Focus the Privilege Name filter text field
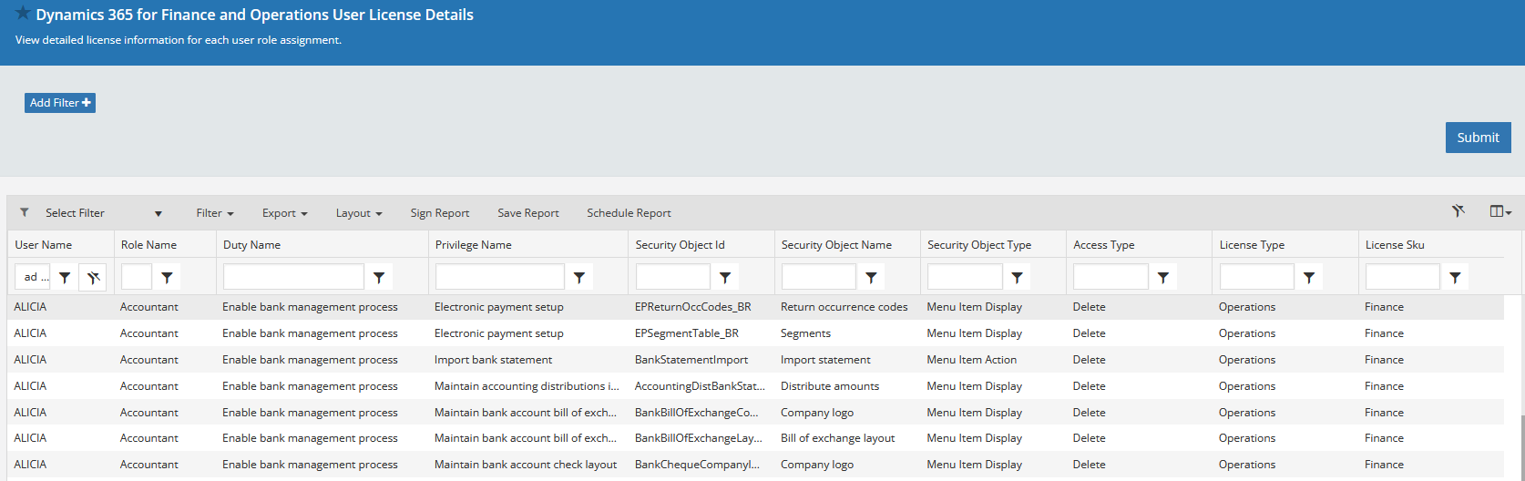This screenshot has height=481, width=1525. click(x=500, y=277)
